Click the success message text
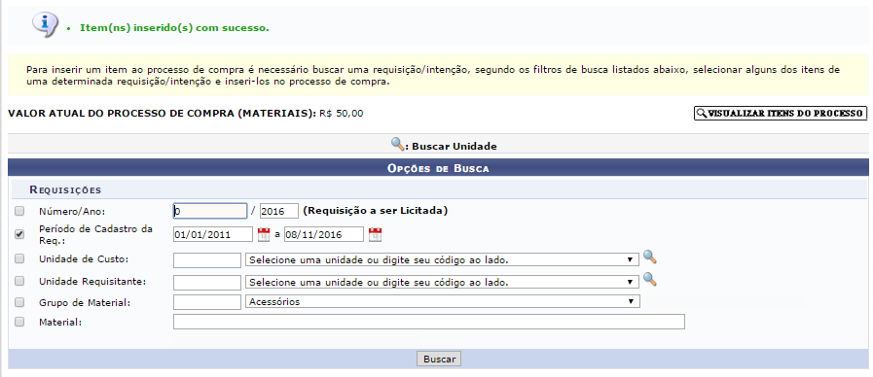873x377 pixels. pos(174,27)
